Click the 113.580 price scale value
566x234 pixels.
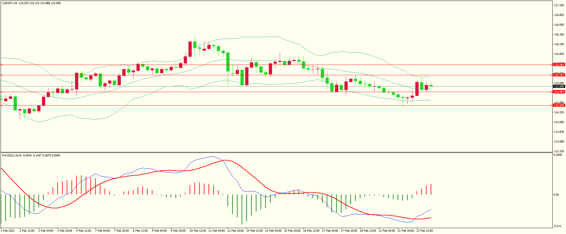point(559,142)
